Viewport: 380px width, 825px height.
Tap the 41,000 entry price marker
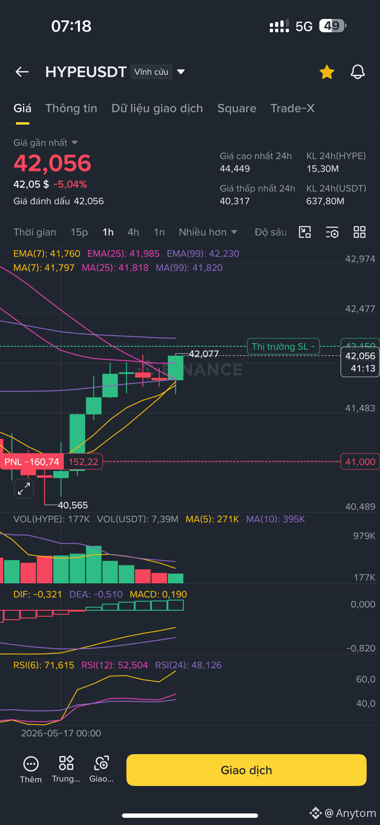tap(360, 461)
